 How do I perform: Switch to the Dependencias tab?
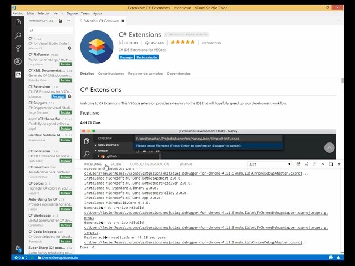coord(179,74)
